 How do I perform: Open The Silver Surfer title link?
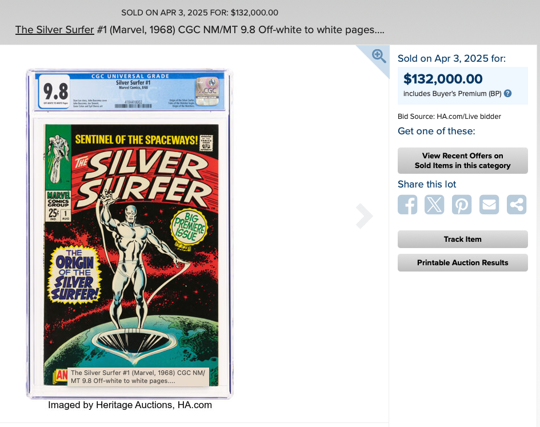click(x=54, y=30)
